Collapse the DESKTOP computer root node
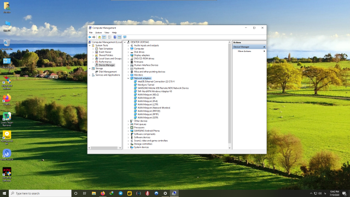 point(125,42)
